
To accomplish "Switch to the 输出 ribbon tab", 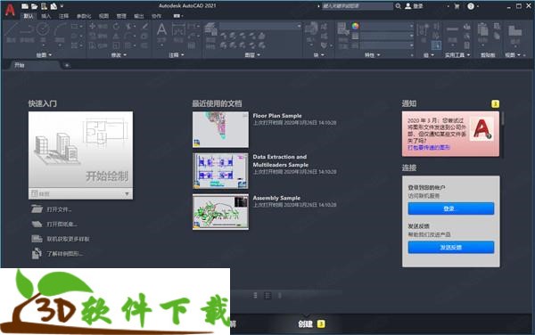I will point(139,16).
